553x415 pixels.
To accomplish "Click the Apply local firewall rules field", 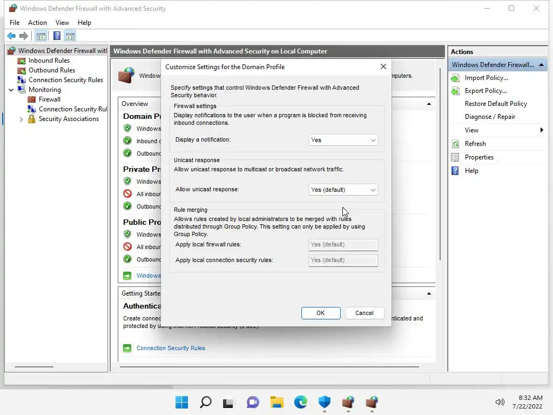I will coord(343,245).
